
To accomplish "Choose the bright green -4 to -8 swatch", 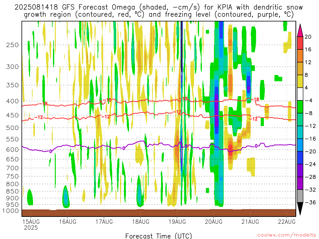I will pyautogui.click(x=300, y=107).
